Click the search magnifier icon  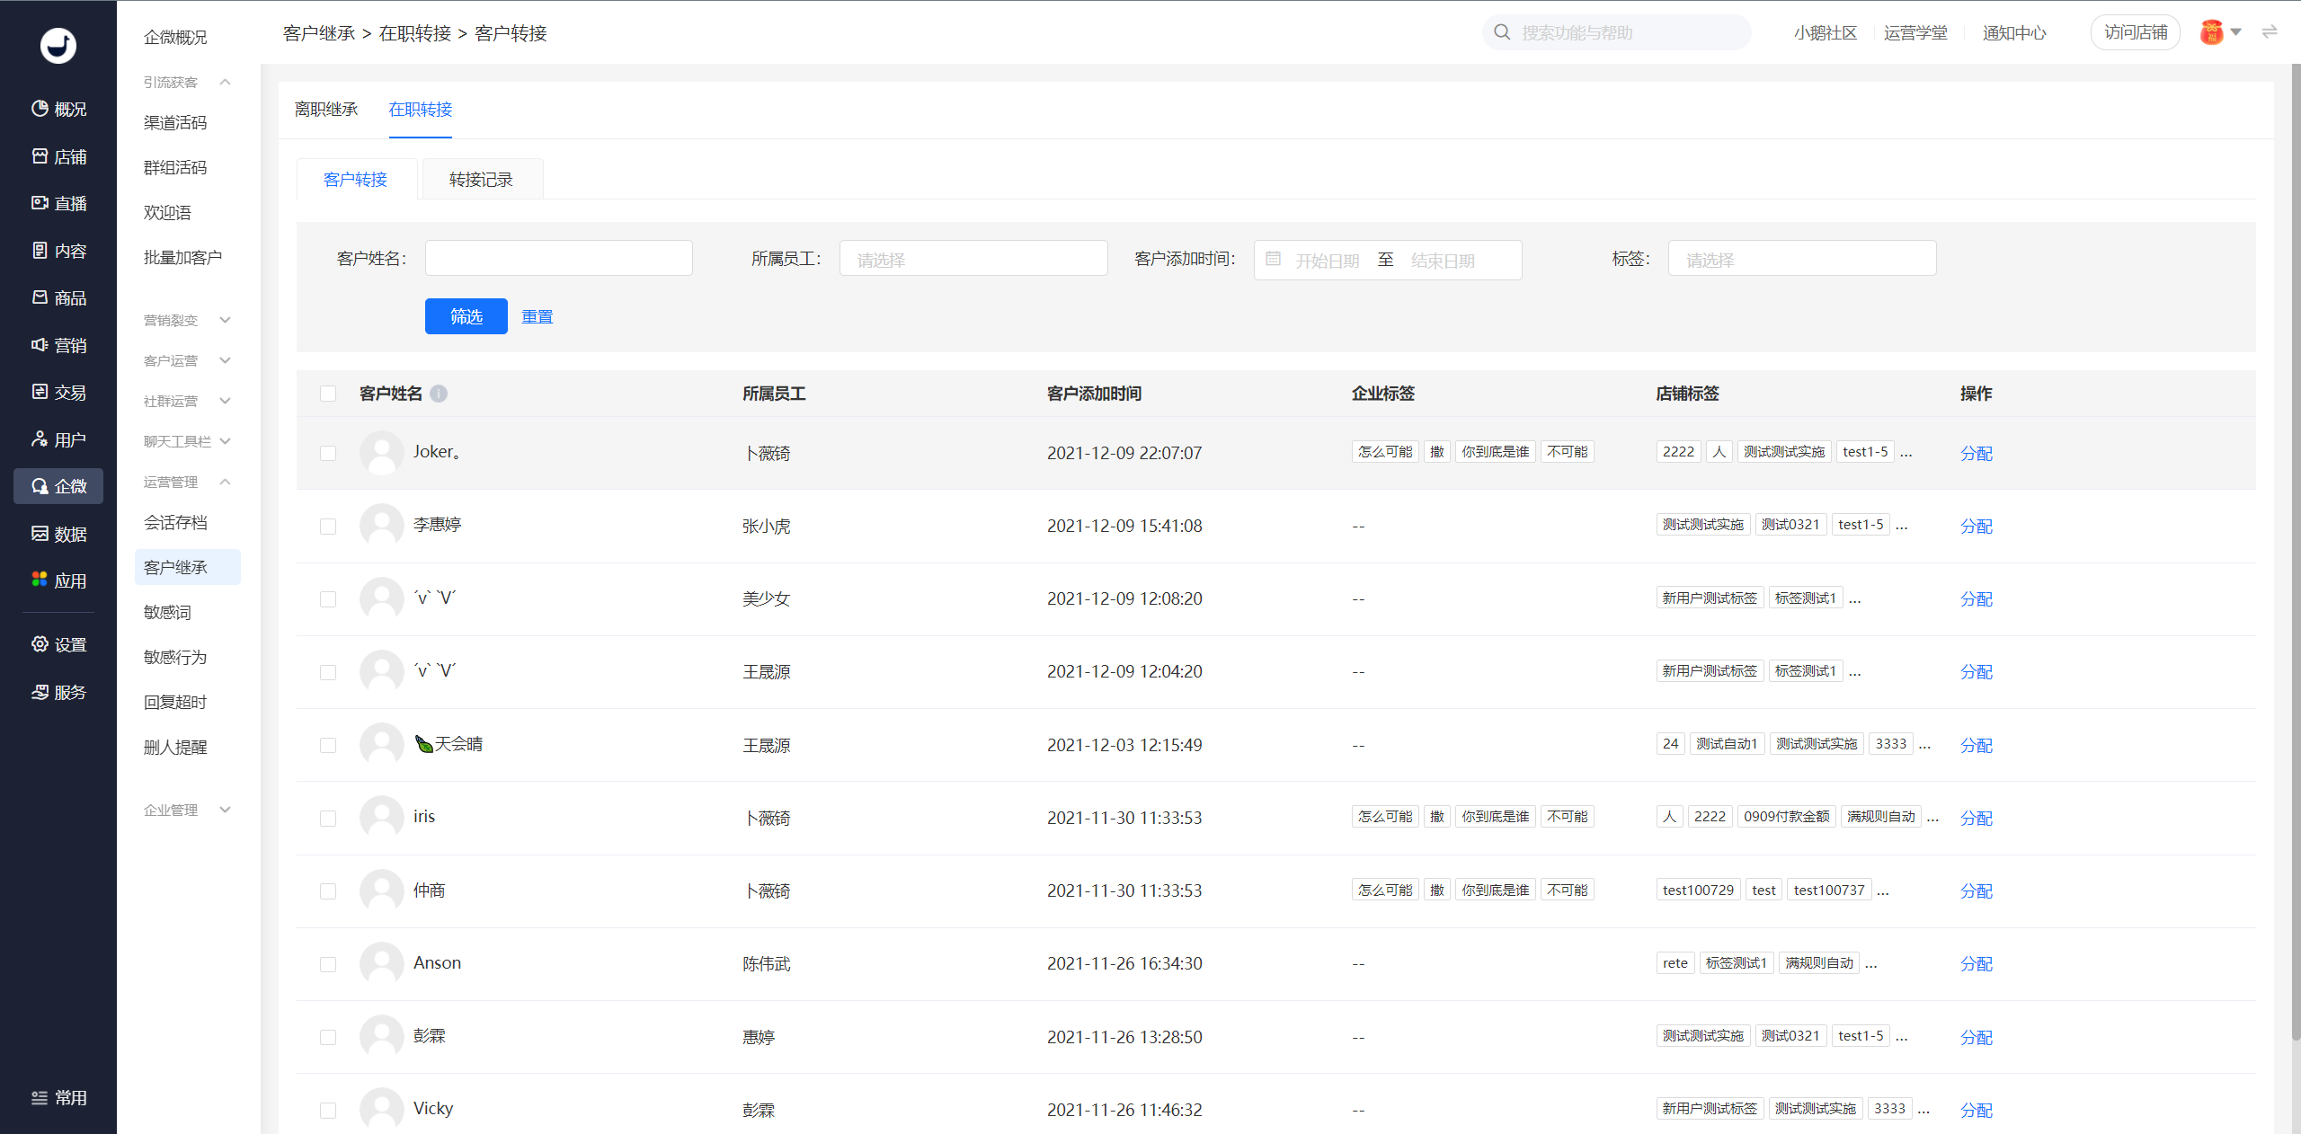tap(1502, 32)
